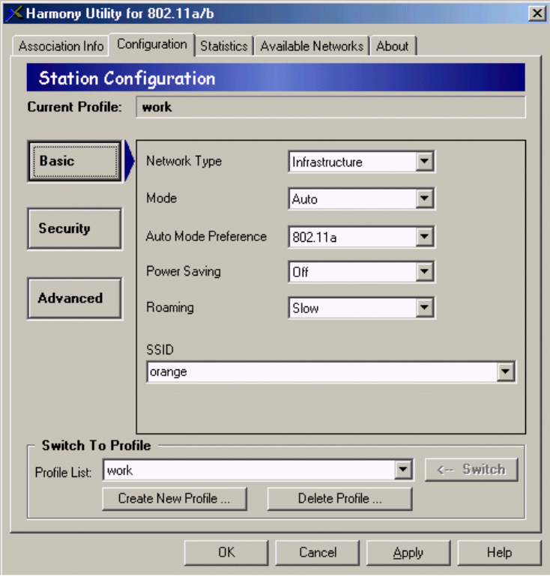This screenshot has width=550, height=576.
Task: Click Create New Profile button
Action: tap(175, 499)
